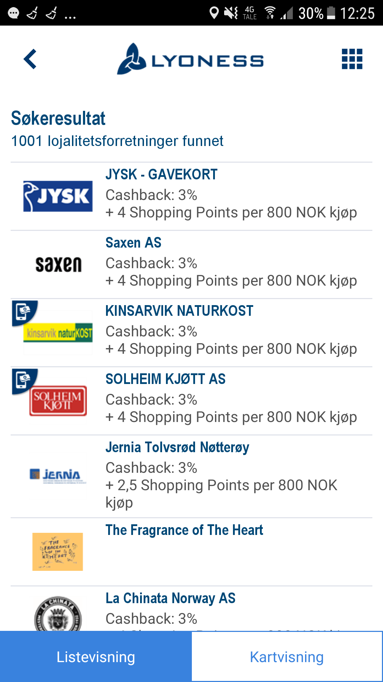The width and height of the screenshot is (383, 682).
Task: Tap the Saxen logo thumbnail
Action: click(x=59, y=265)
